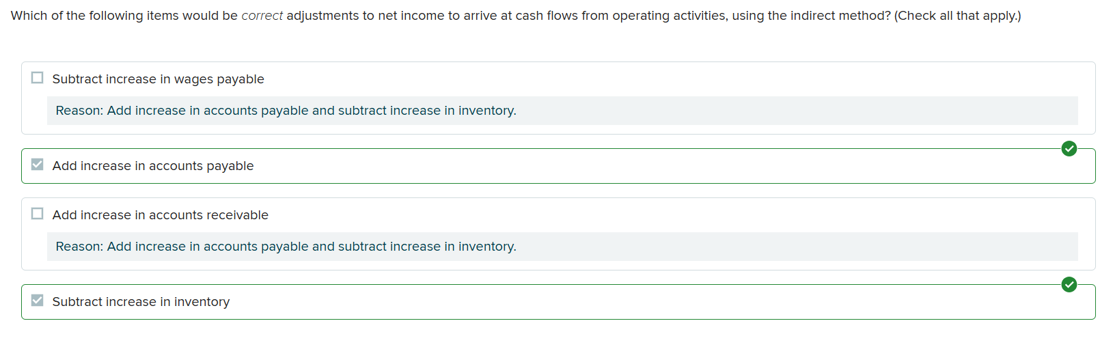Click the word 'Reason:' in the first explanation box
1100x347 pixels.
coord(79,111)
